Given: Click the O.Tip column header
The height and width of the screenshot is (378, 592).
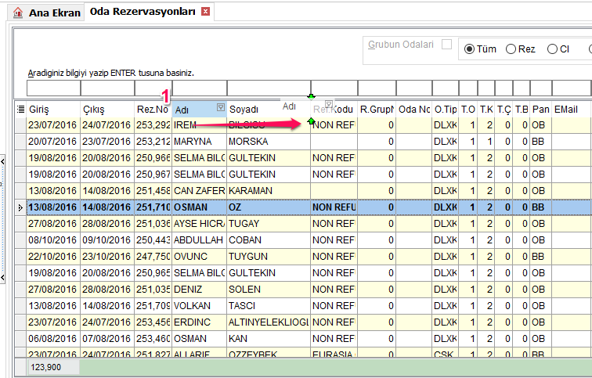Looking at the screenshot, I should click(x=445, y=110).
